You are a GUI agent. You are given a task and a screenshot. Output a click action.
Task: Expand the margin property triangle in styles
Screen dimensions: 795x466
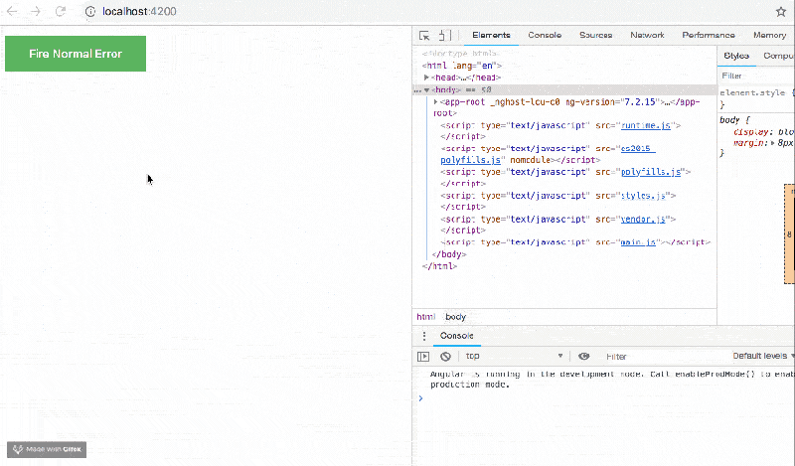coord(773,143)
